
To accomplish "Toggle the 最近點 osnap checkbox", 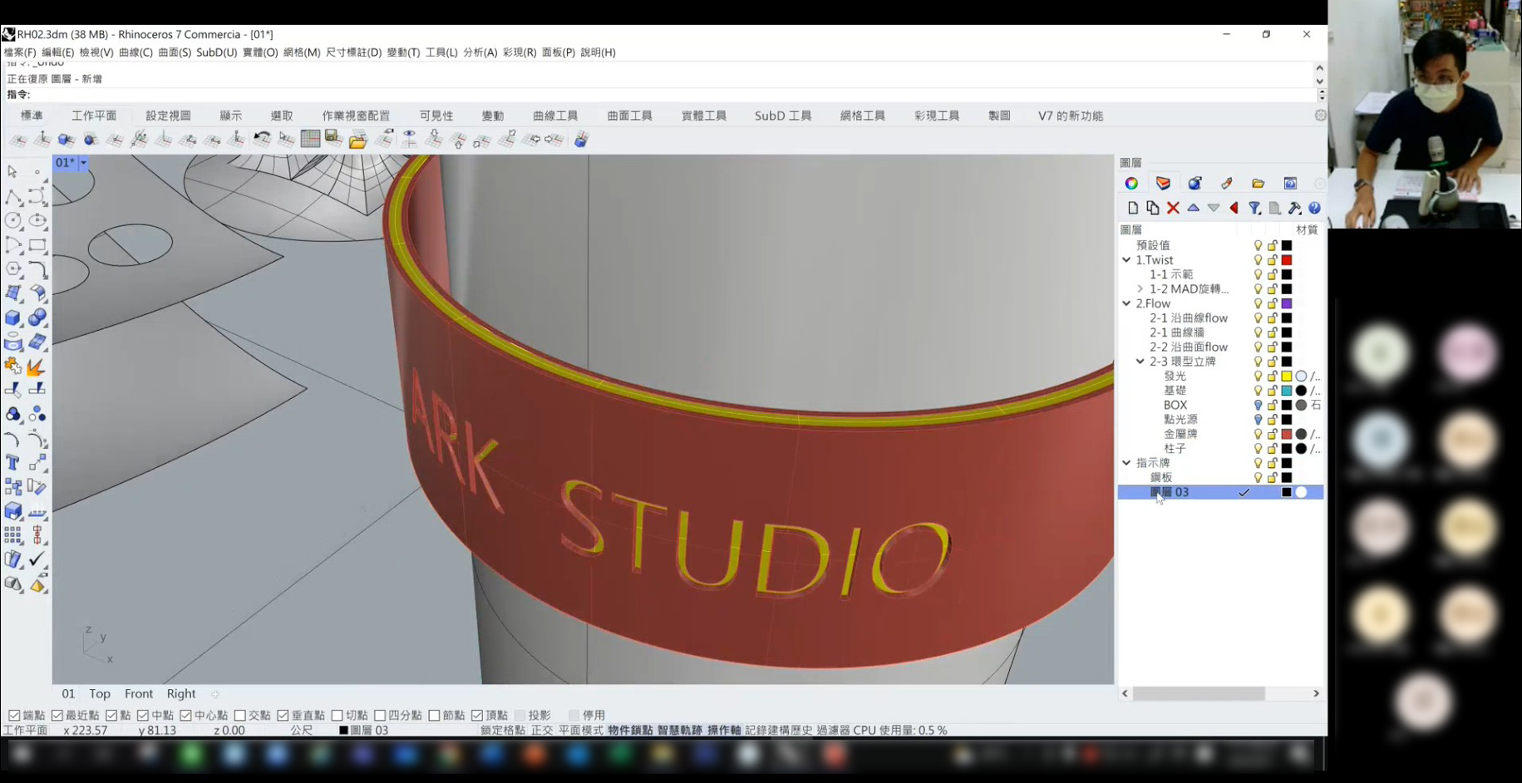I will pos(57,715).
